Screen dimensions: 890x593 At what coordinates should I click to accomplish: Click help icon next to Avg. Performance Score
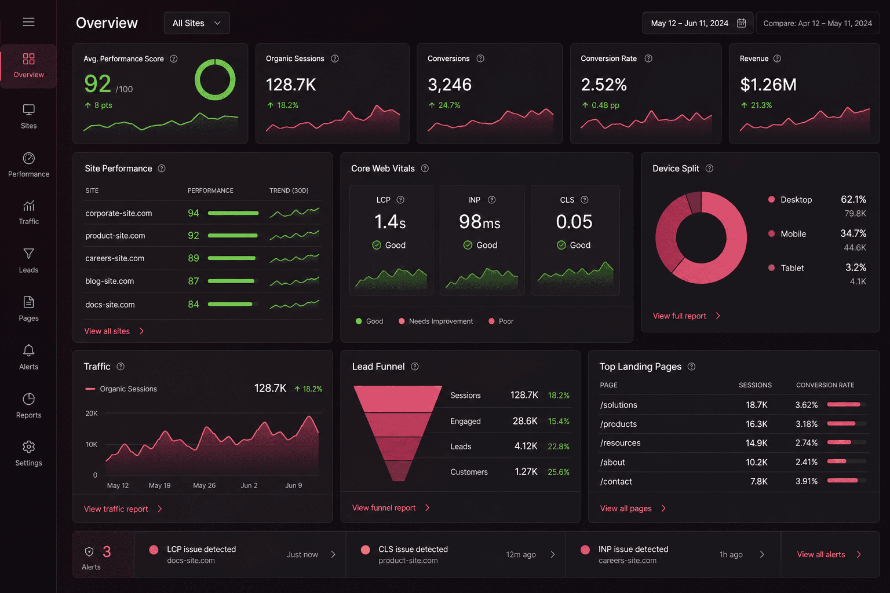coord(173,58)
